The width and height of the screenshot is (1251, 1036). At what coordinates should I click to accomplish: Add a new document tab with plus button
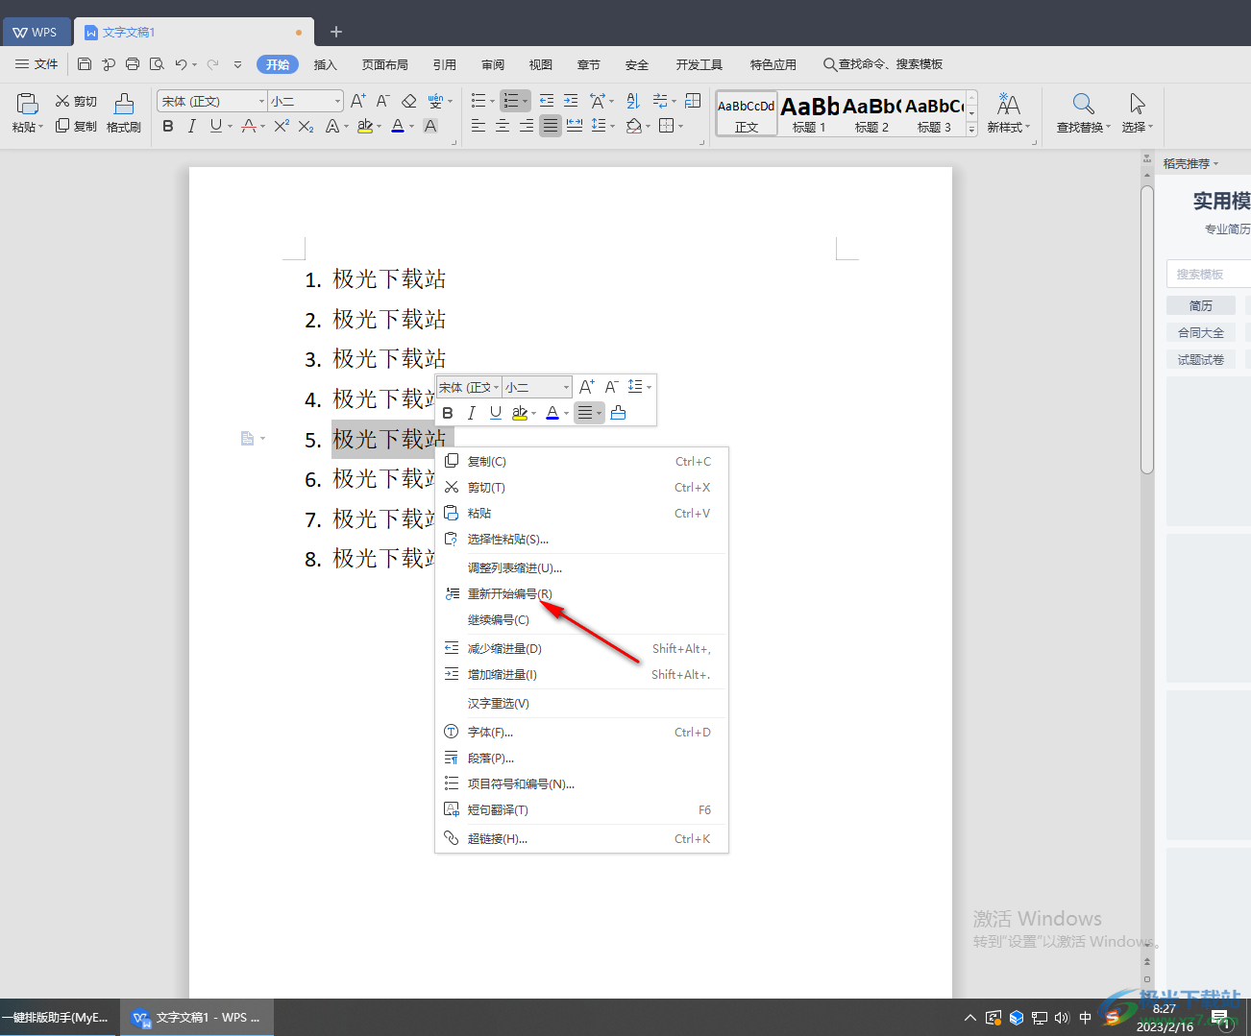(x=336, y=32)
